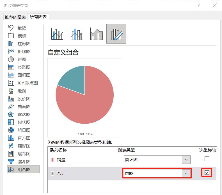The image size is (222, 195).
Task: Choose the Histogram (直方图) icon
Action: tap(11, 138)
